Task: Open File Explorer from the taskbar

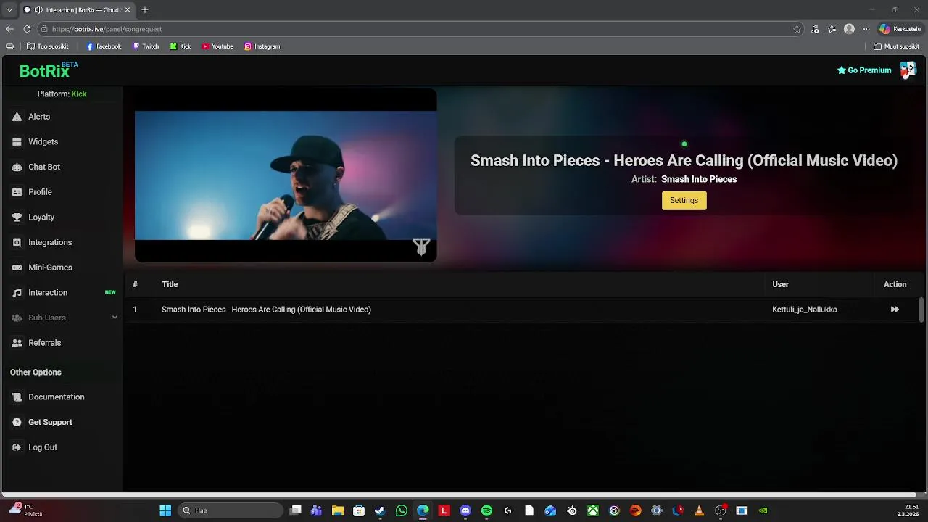Action: click(337, 510)
